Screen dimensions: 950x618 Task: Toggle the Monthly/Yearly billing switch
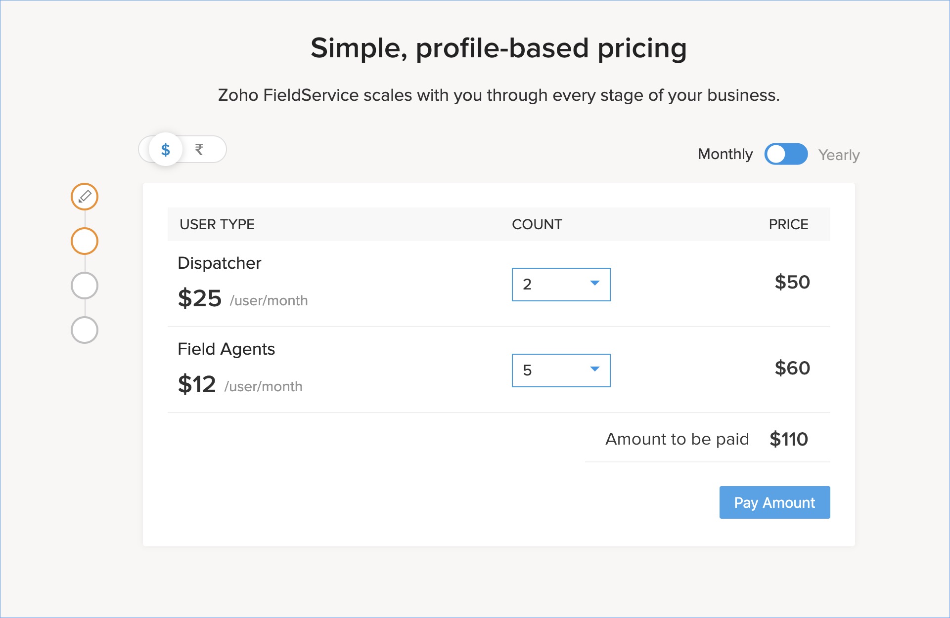[786, 154]
